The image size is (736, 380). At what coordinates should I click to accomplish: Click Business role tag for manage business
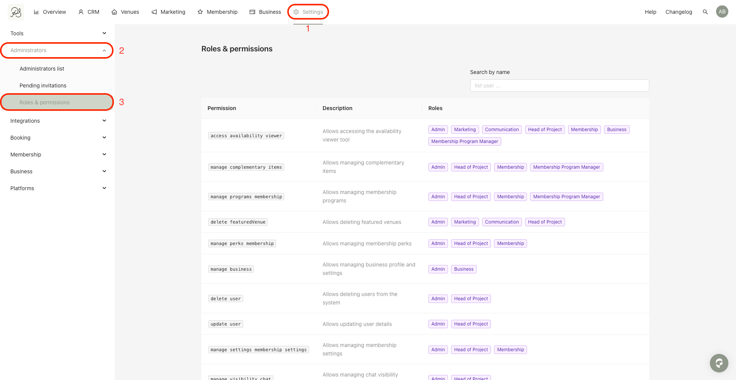click(x=464, y=269)
